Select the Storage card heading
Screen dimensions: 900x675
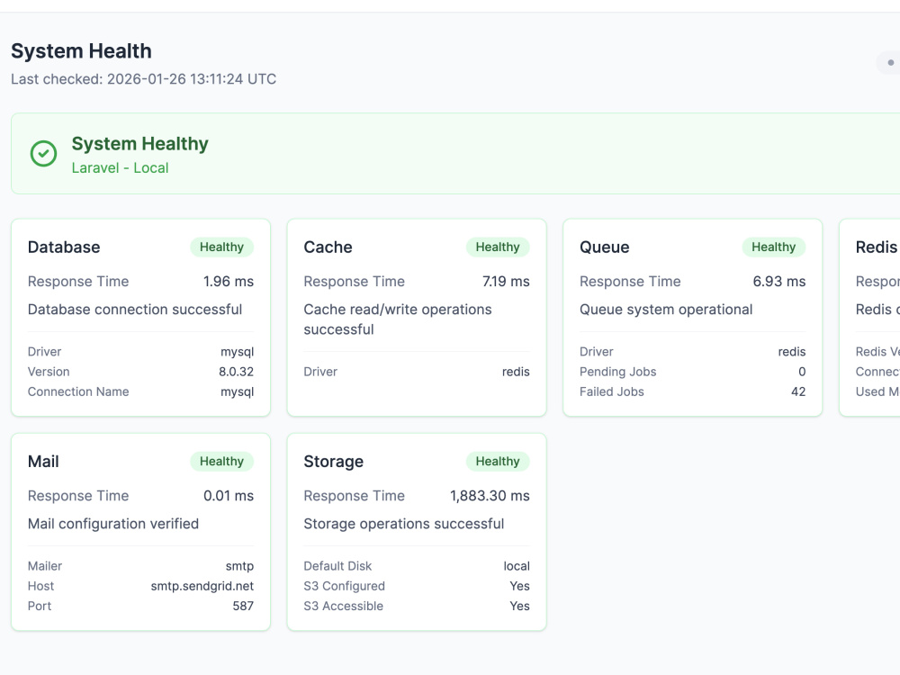click(334, 462)
